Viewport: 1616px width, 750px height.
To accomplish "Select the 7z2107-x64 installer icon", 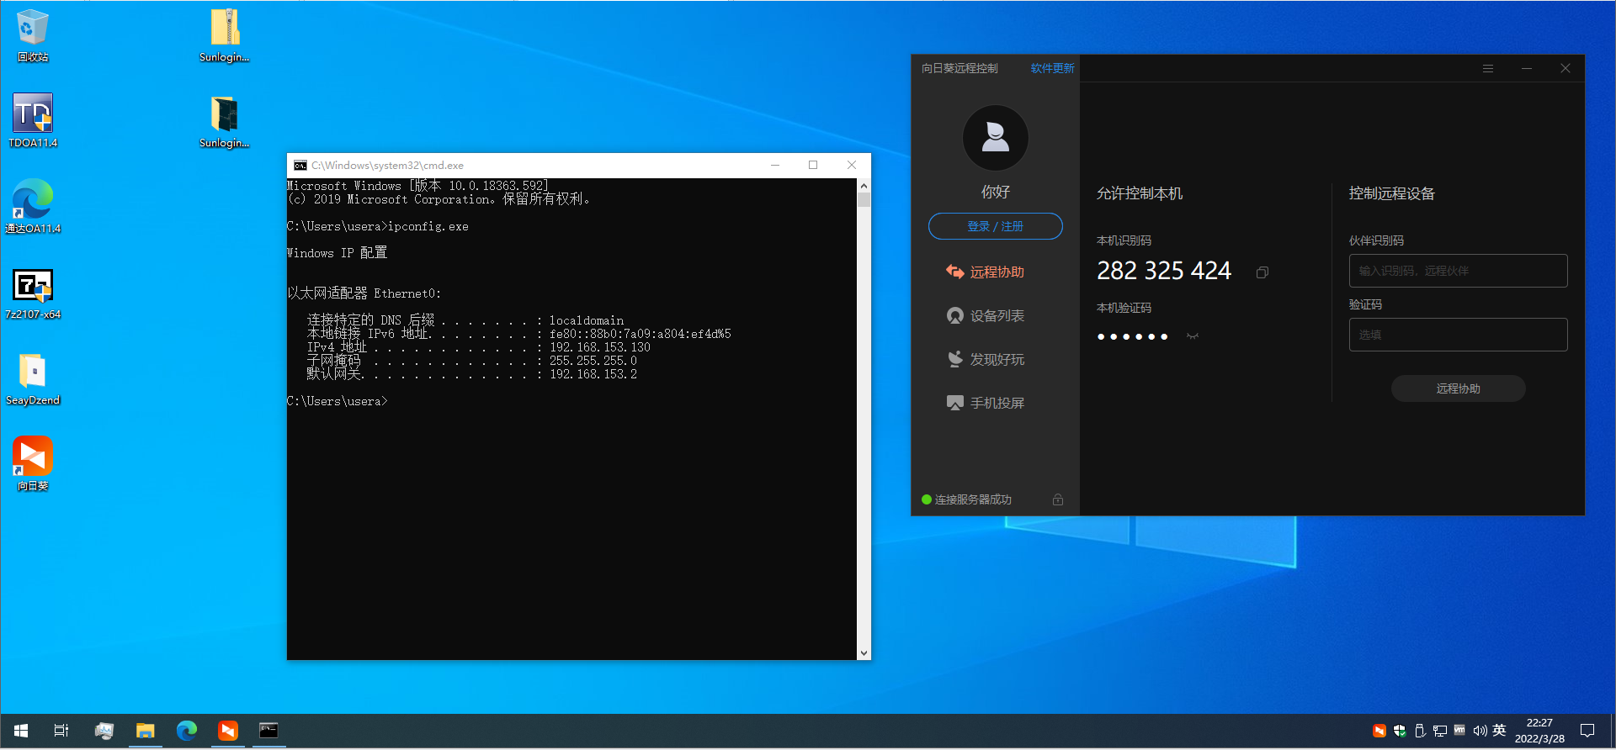I will click(x=33, y=293).
